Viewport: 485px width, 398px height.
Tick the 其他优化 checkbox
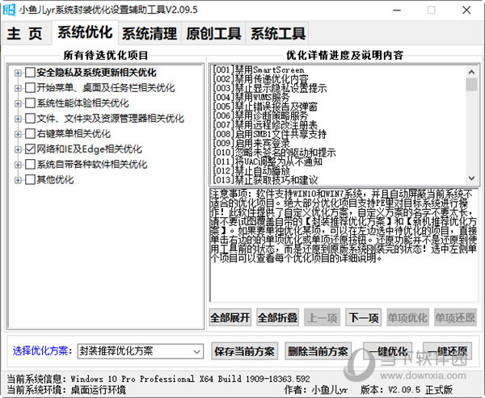[30, 180]
